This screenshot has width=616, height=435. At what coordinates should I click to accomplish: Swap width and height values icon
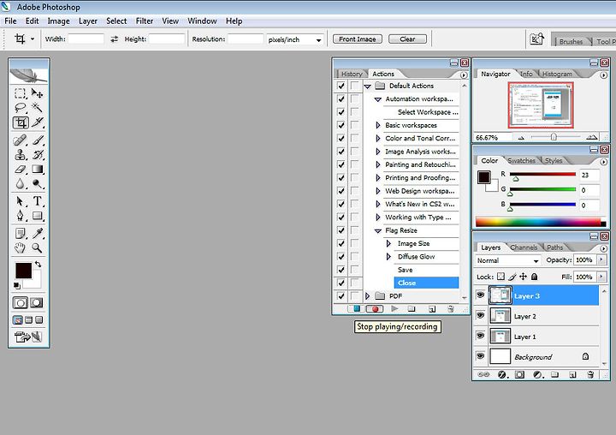coord(115,39)
